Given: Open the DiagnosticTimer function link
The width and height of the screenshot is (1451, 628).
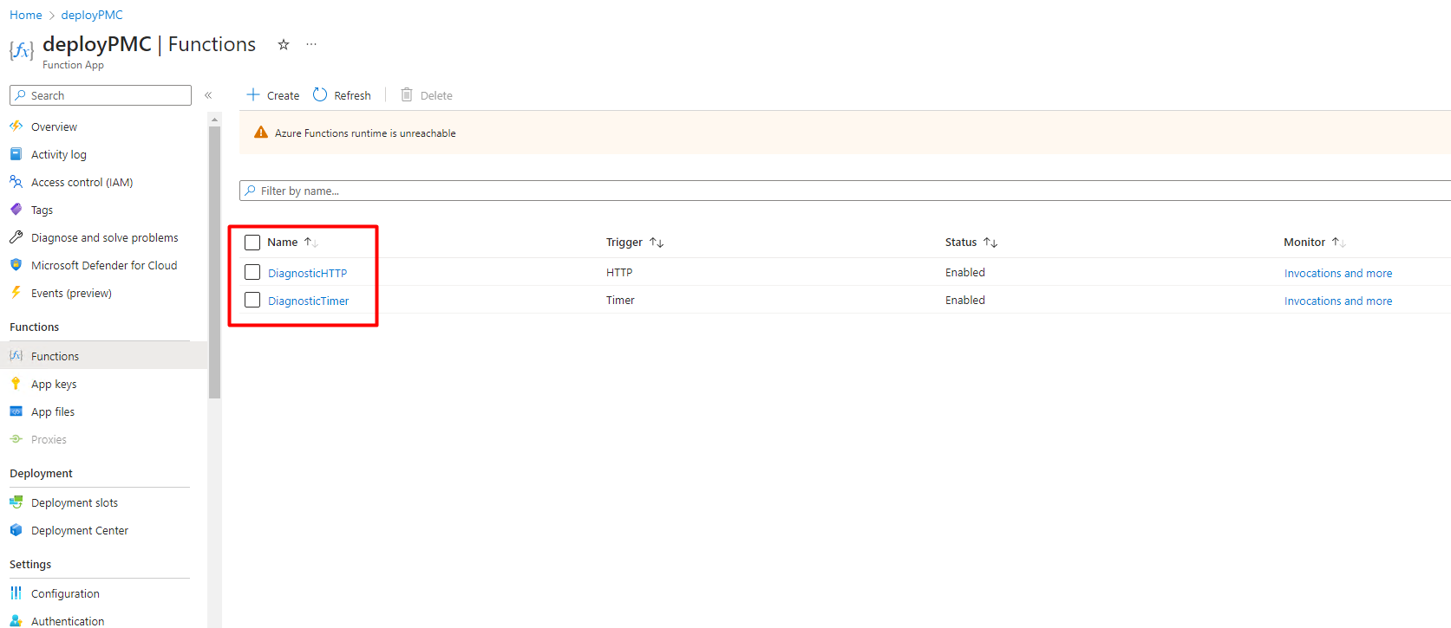Looking at the screenshot, I should [x=308, y=301].
